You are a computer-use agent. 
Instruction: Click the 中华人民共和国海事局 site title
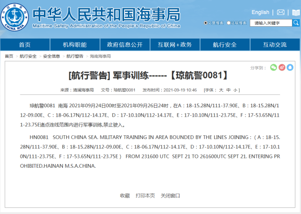point(106,15)
